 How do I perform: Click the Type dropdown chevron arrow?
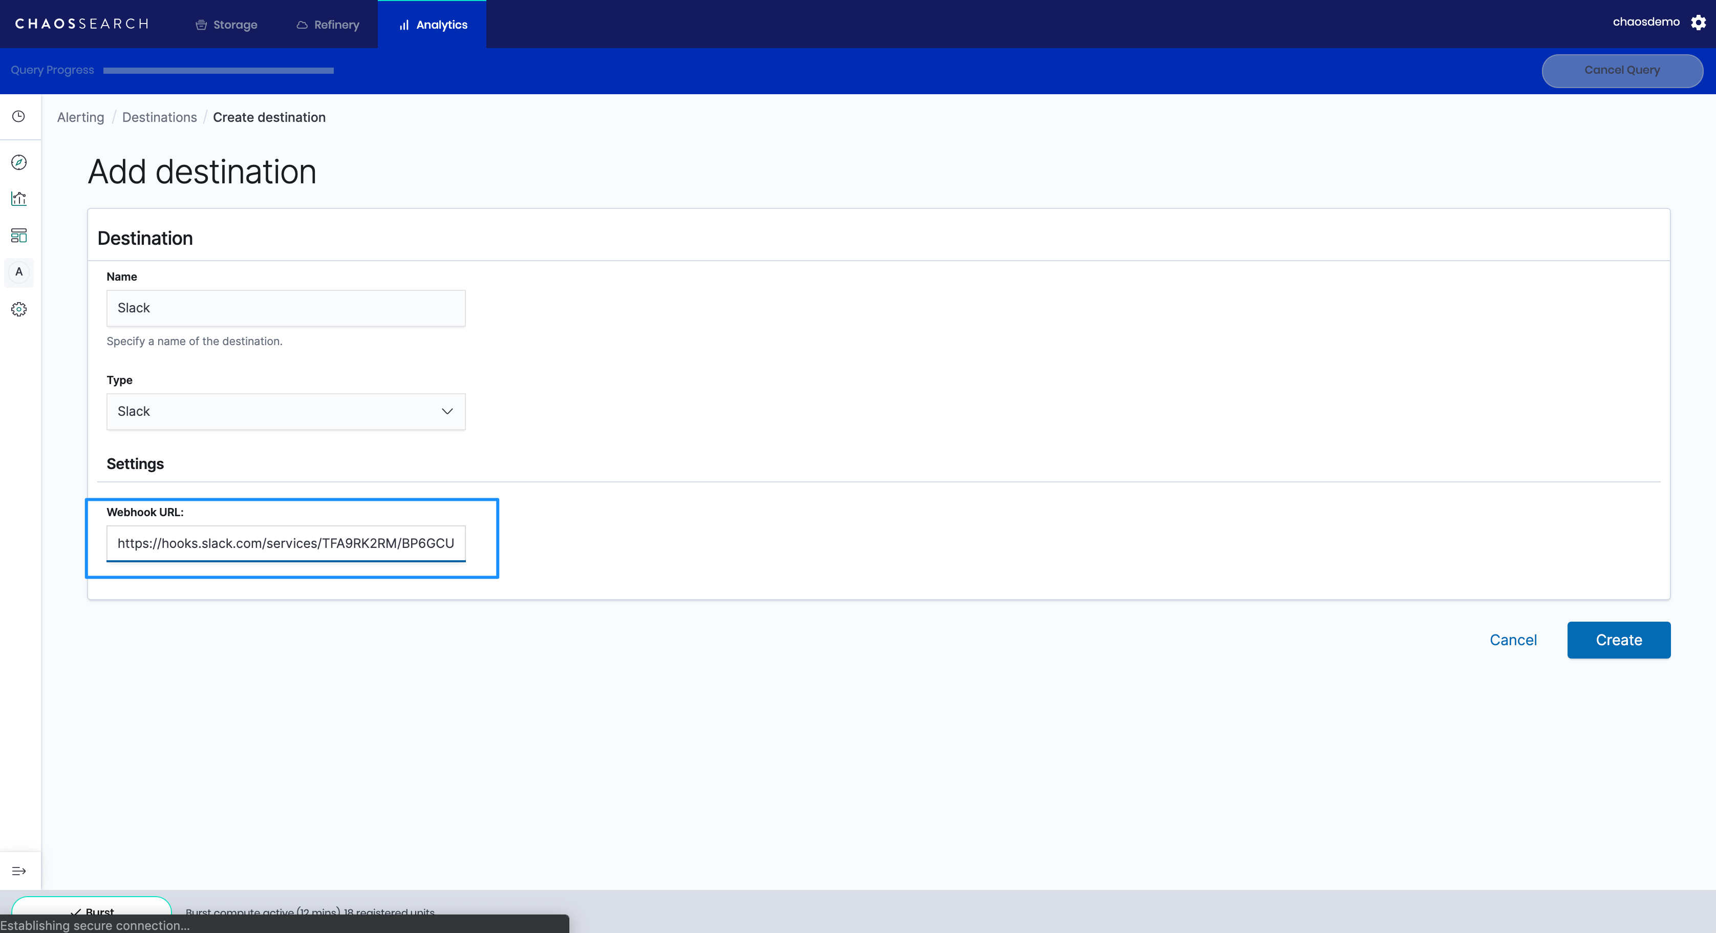click(x=447, y=411)
